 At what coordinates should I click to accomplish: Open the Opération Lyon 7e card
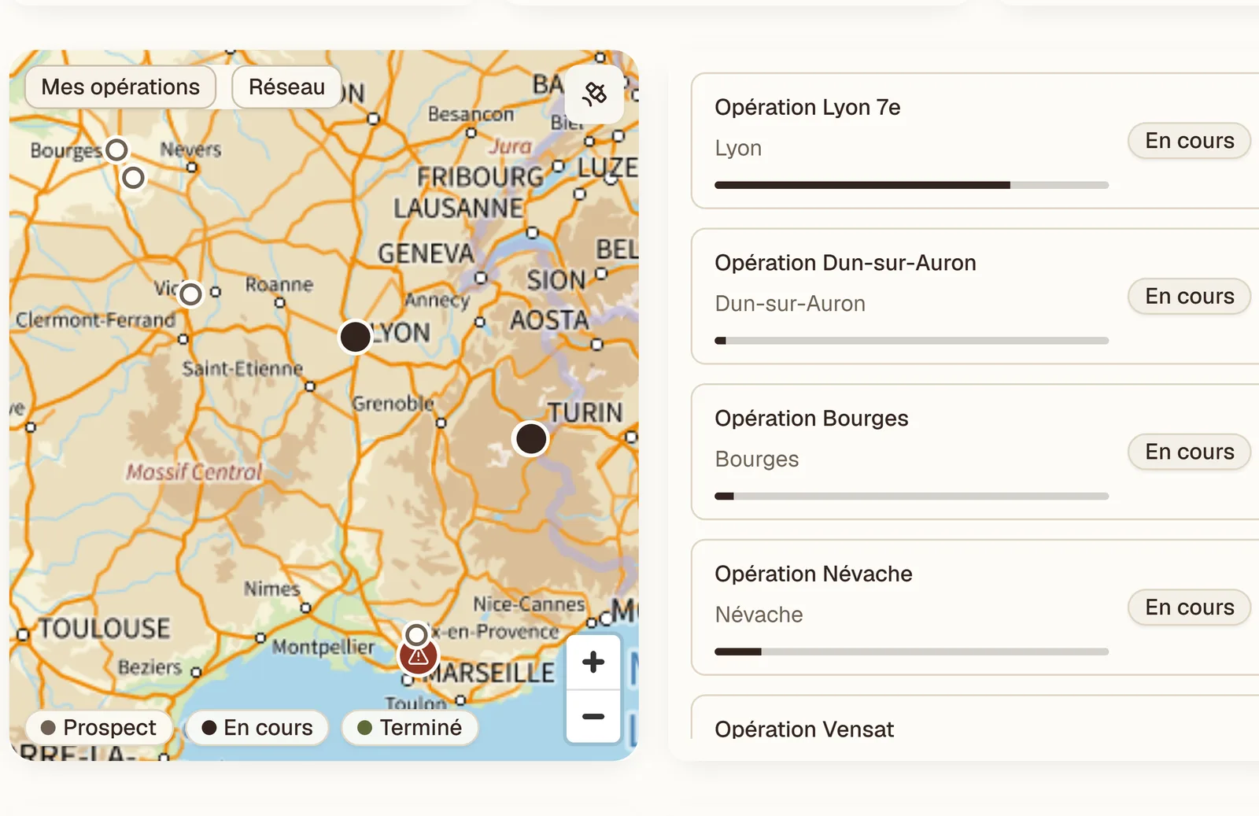pos(975,141)
